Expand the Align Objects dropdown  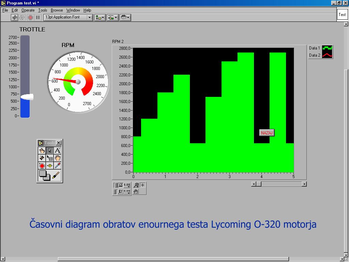100,17
